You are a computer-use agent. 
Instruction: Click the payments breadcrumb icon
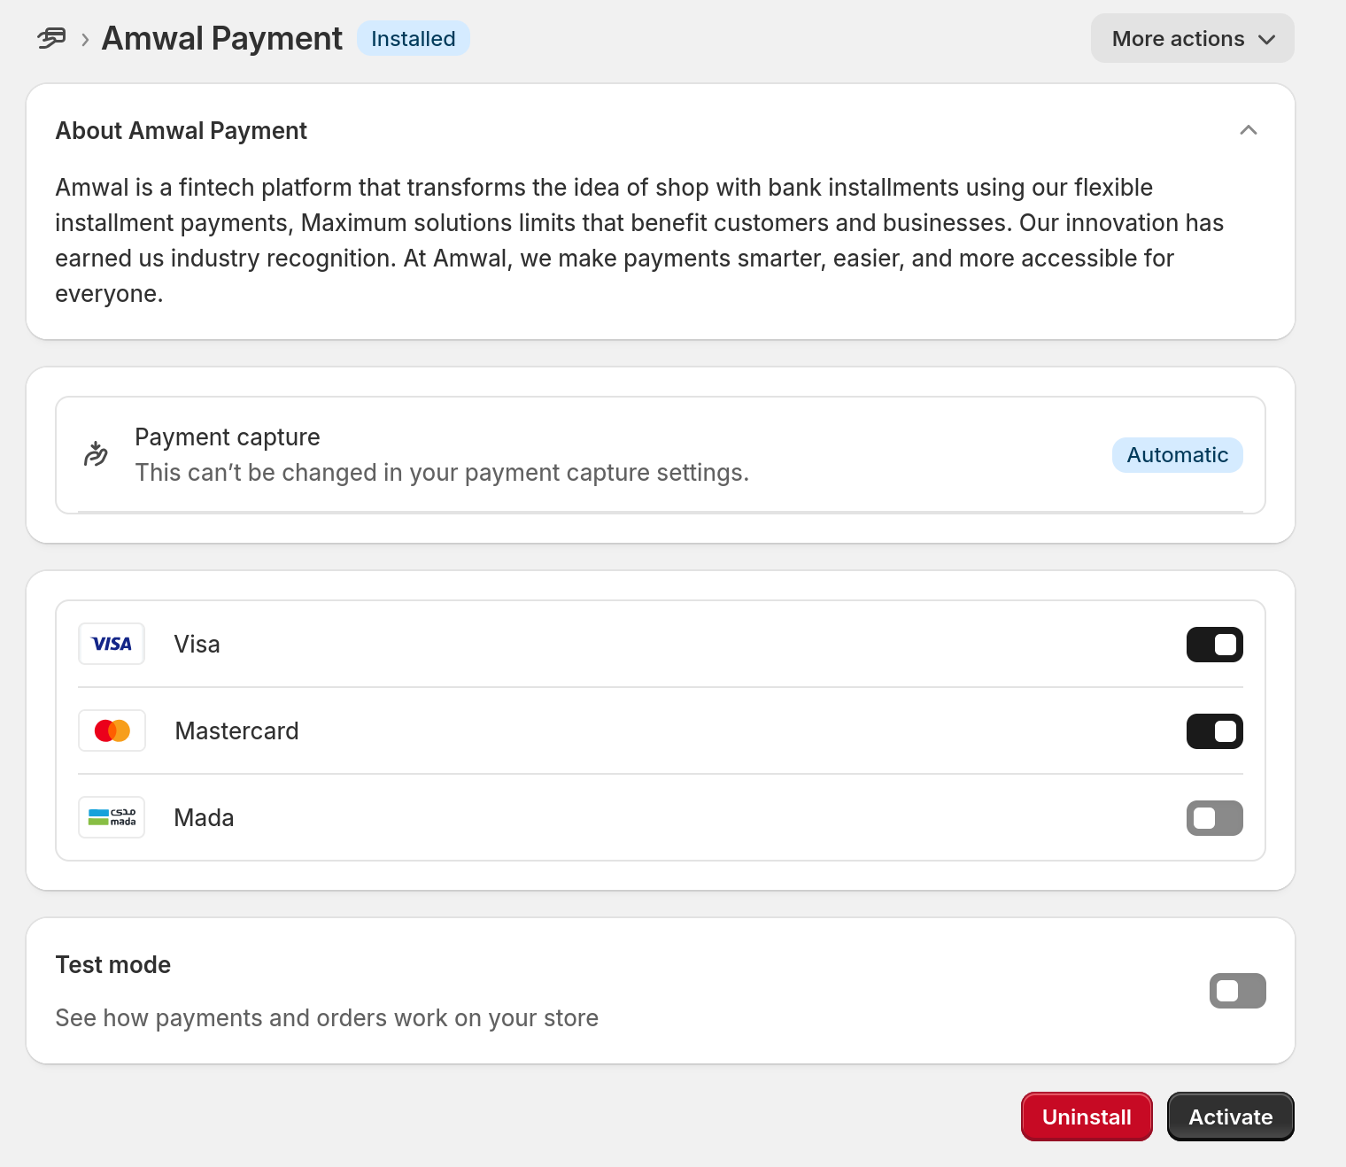click(x=51, y=38)
